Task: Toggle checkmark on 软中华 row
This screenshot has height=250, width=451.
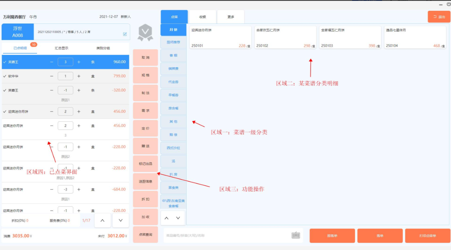Action: (5, 76)
